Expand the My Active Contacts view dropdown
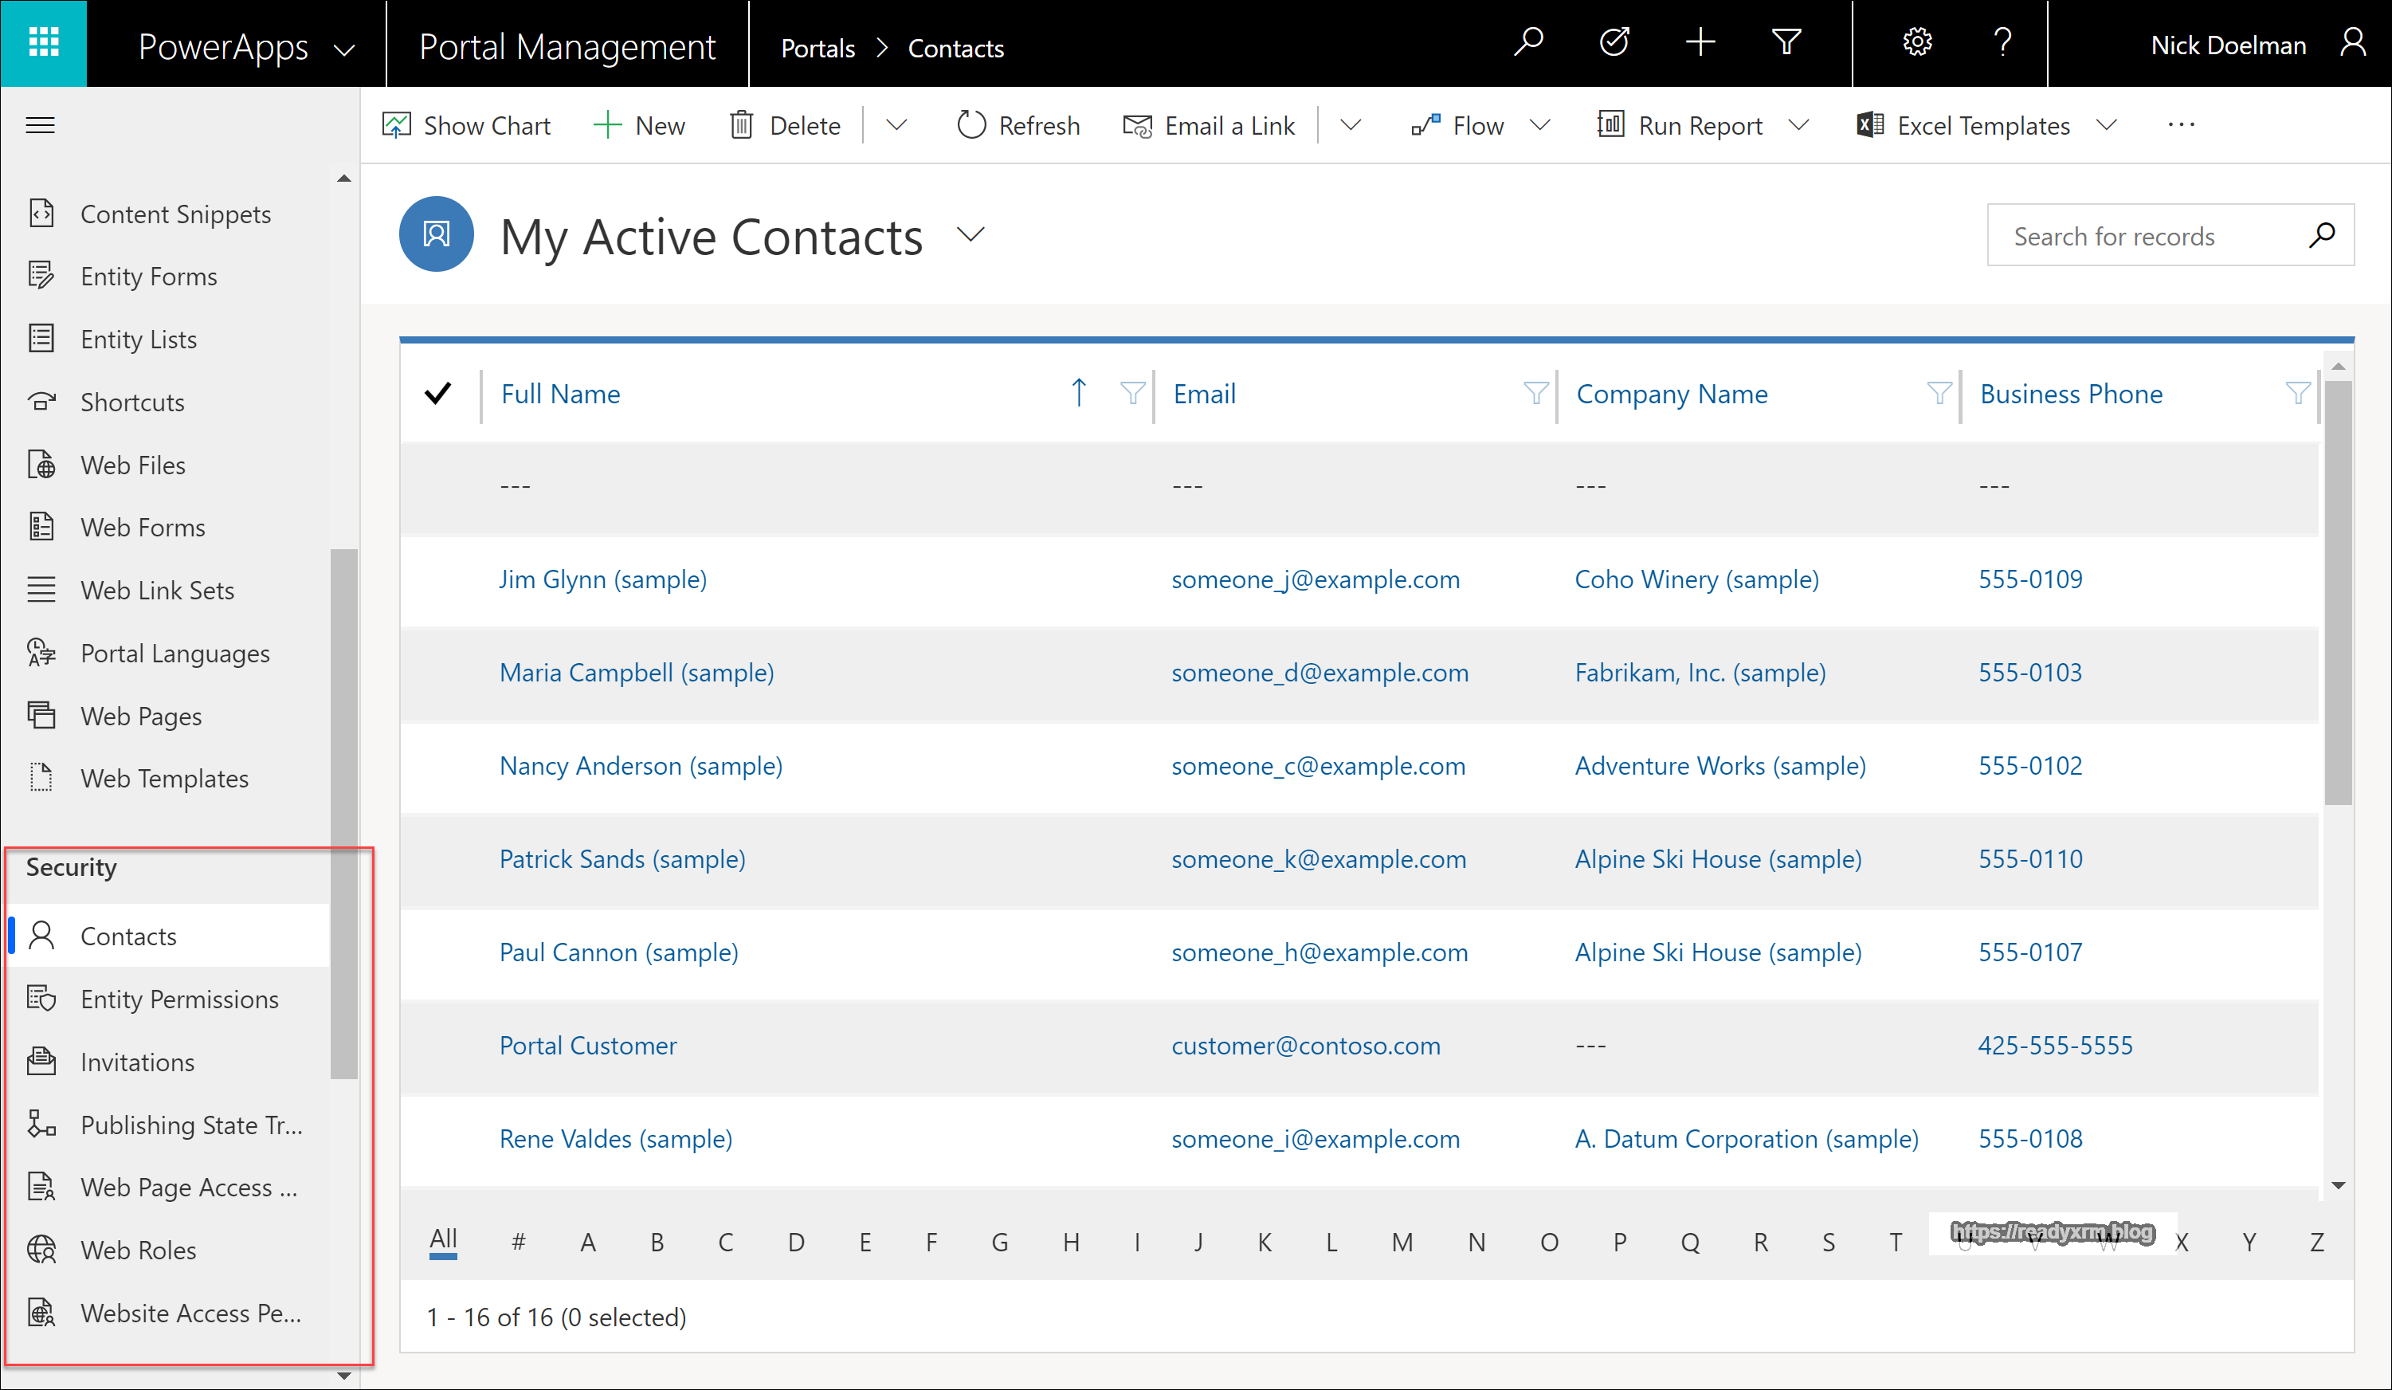The width and height of the screenshot is (2392, 1390). [970, 234]
